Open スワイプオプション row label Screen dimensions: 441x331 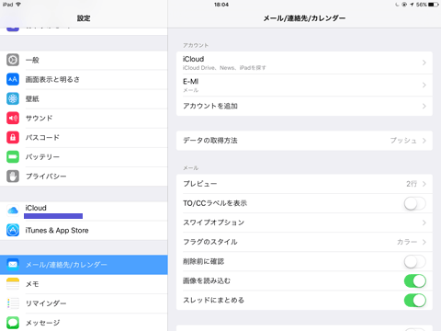click(x=213, y=223)
